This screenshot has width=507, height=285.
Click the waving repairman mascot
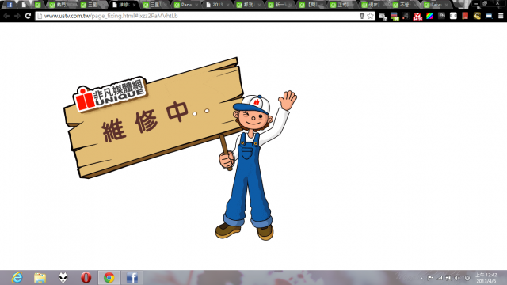coord(255,165)
